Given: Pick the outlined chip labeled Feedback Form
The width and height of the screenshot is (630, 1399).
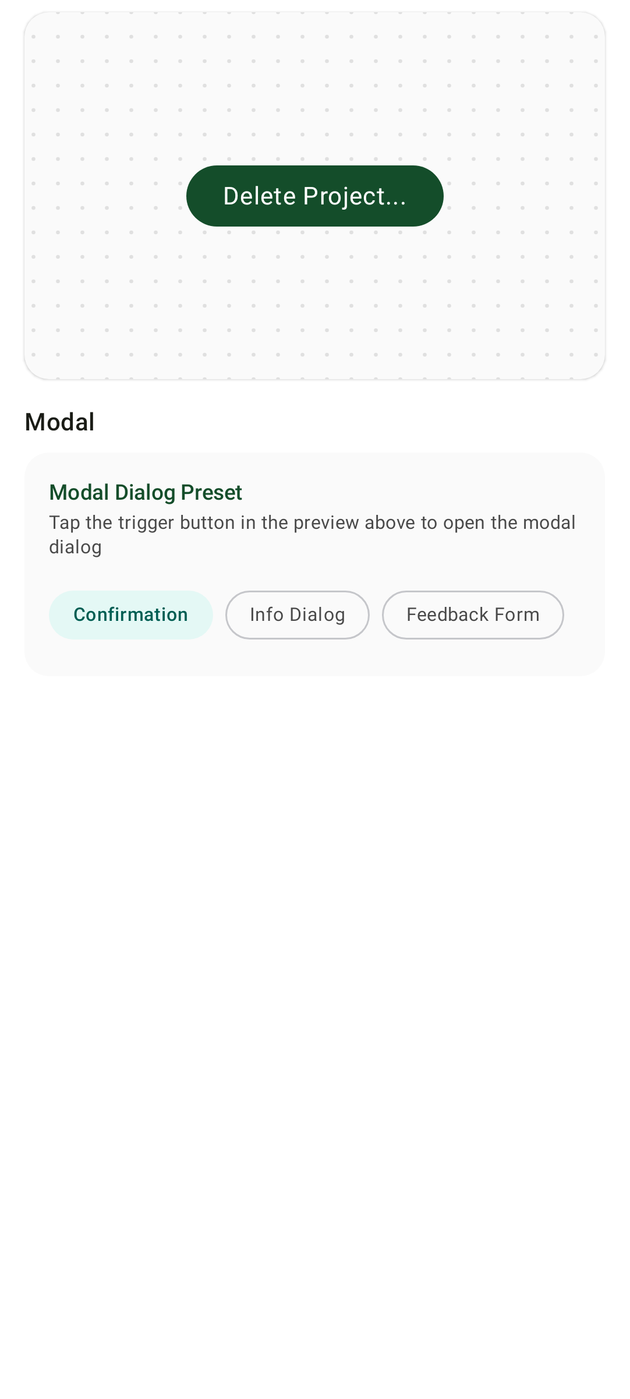Looking at the screenshot, I should 473,614.
